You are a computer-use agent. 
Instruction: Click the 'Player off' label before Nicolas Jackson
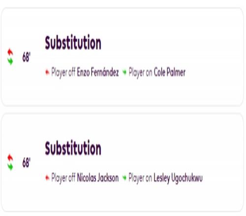63,178
